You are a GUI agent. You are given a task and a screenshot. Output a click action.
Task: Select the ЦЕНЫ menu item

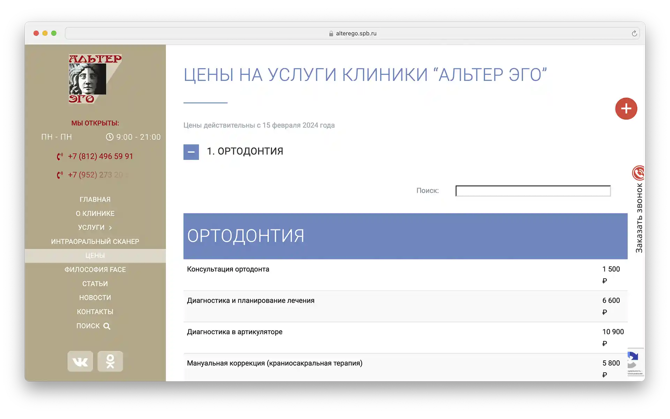[95, 256]
